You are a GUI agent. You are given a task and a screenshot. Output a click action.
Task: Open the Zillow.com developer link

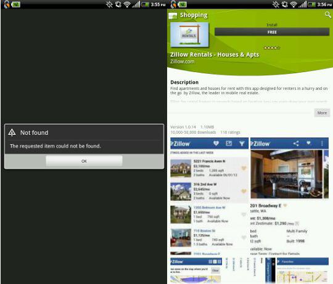(182, 62)
